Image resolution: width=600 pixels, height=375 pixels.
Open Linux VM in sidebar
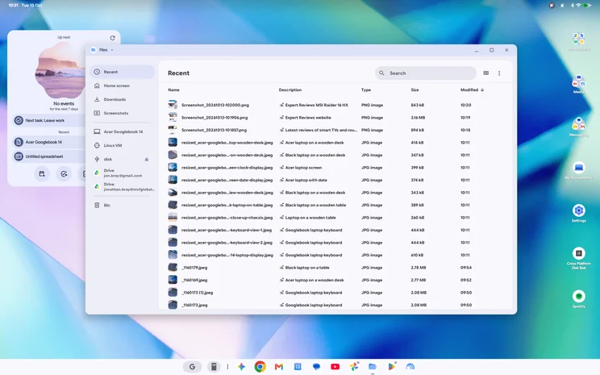[x=122, y=145]
